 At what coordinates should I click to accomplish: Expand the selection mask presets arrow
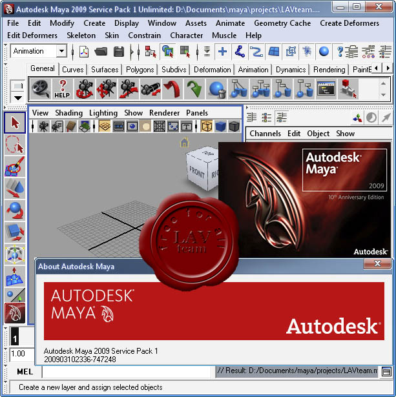coord(207,52)
